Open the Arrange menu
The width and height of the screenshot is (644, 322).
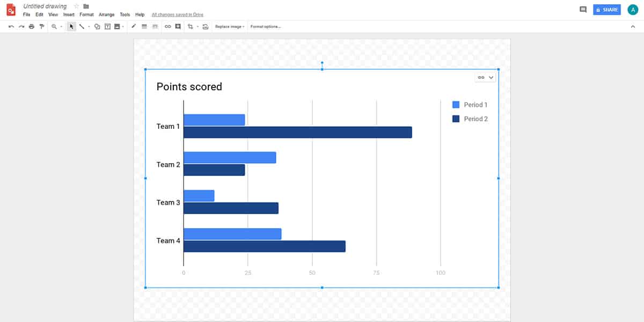coord(107,14)
